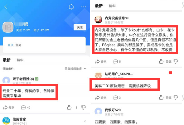The width and height of the screenshot is (184, 125).
Task: Thumbs down the 贴吧用户_5X6PR post
Action: click(176, 97)
